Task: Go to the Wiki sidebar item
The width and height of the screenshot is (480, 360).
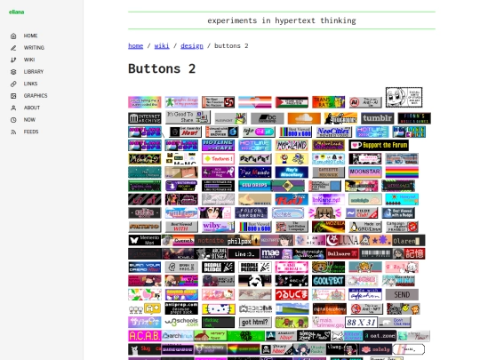Action: (x=29, y=60)
